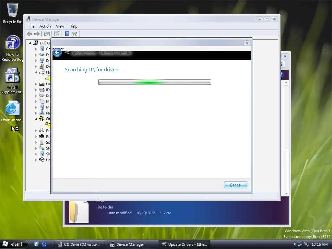Expand the System devices category arrow

coord(36,154)
